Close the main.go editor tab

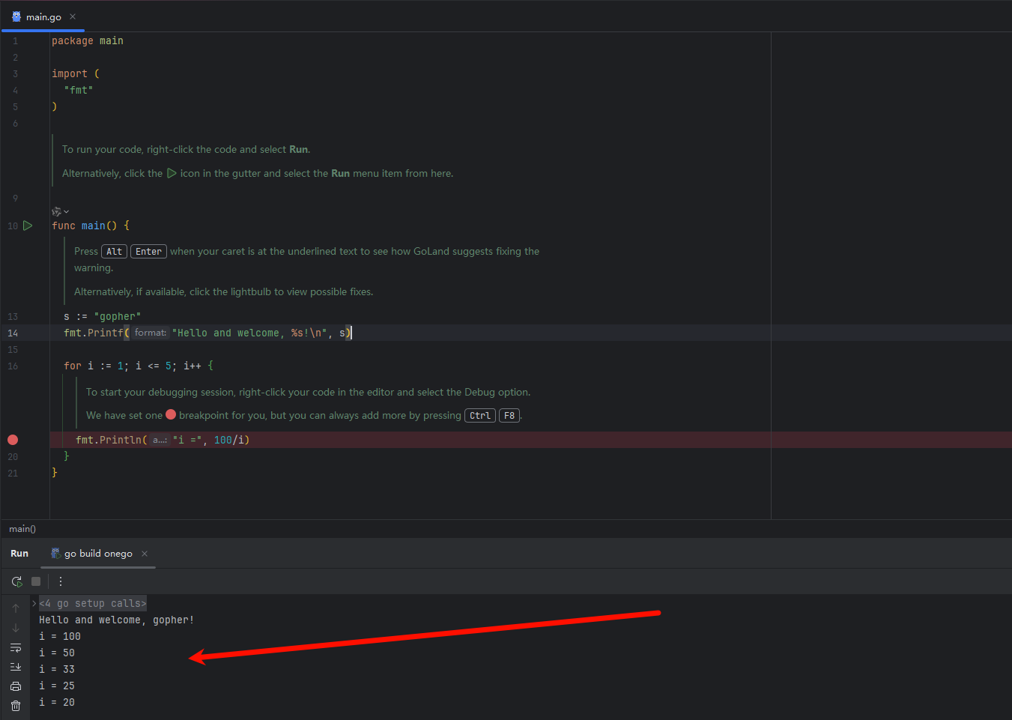point(73,16)
